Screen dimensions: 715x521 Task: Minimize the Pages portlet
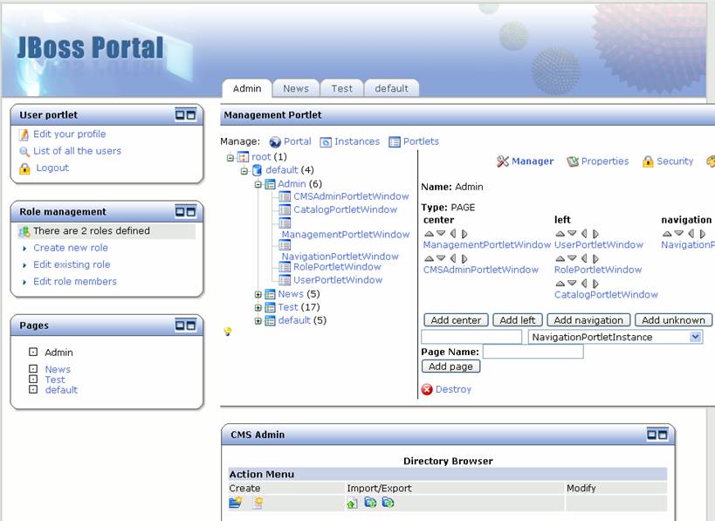pyautogui.click(x=180, y=326)
